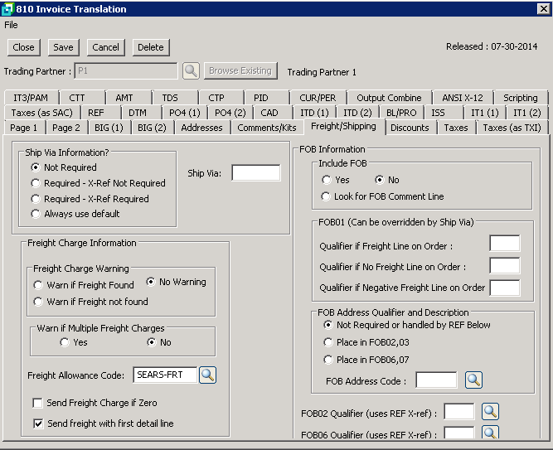Enable Send Freight Charge if Zero
The image size is (553, 450).
click(x=38, y=404)
